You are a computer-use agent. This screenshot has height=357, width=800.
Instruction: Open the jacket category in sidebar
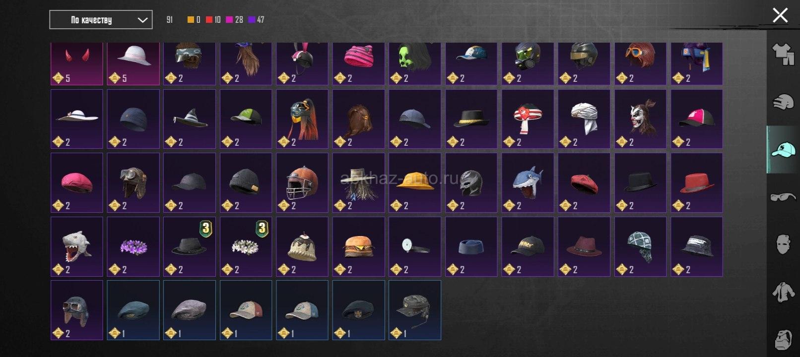(x=783, y=292)
